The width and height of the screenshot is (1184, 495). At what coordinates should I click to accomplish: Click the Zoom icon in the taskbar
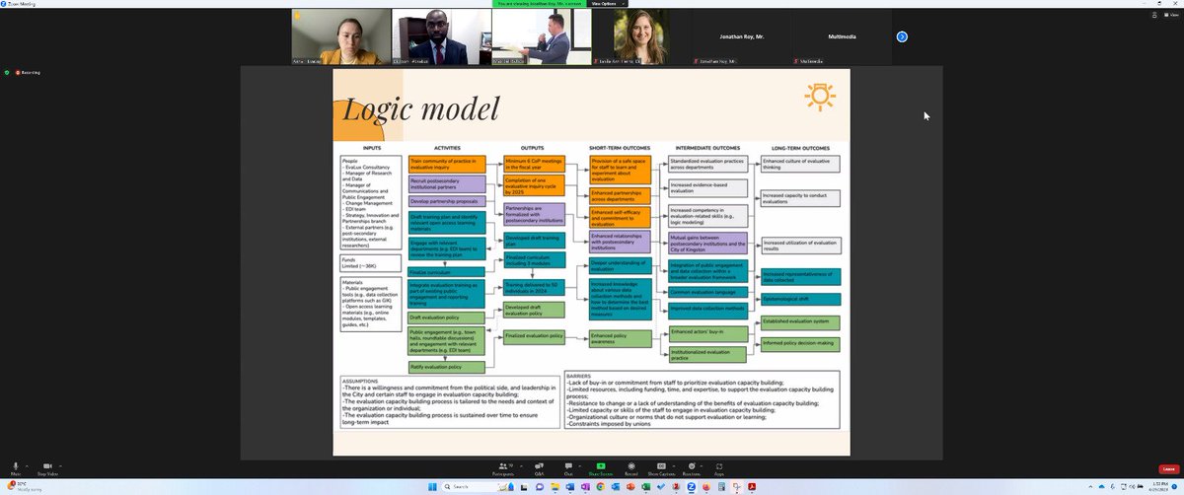coord(691,486)
